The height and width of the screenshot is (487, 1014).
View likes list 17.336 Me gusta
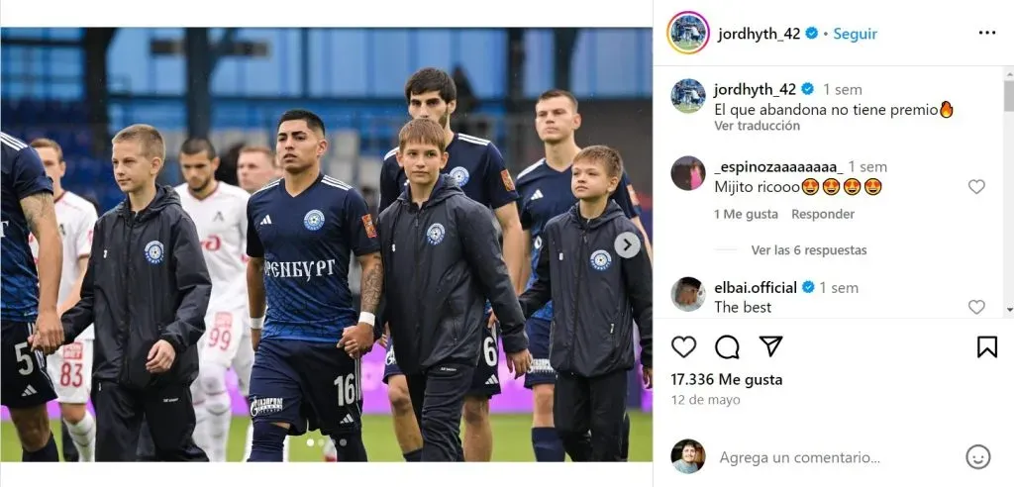726,380
